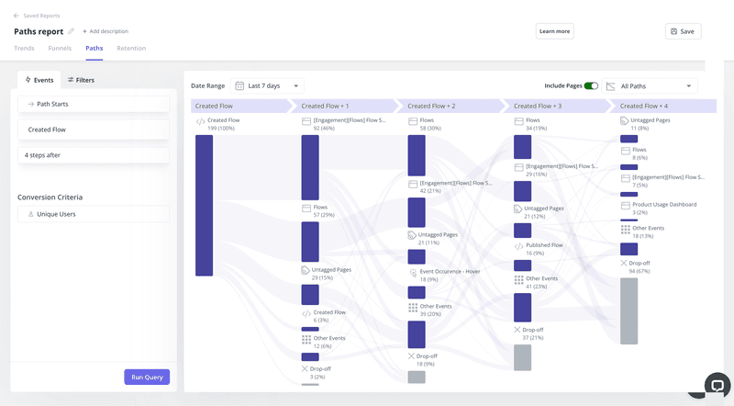
Task: Open the chat support bubble
Action: pos(716,384)
